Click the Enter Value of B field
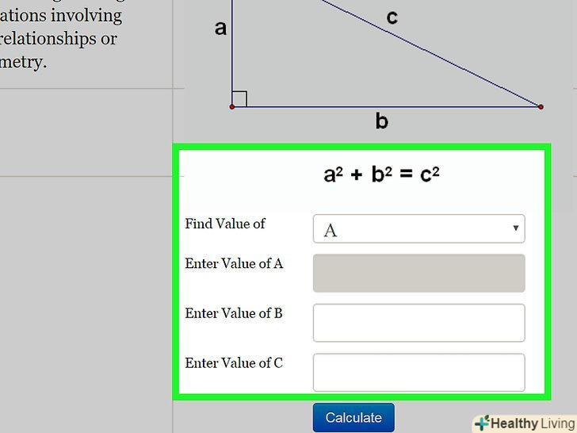 (x=418, y=323)
